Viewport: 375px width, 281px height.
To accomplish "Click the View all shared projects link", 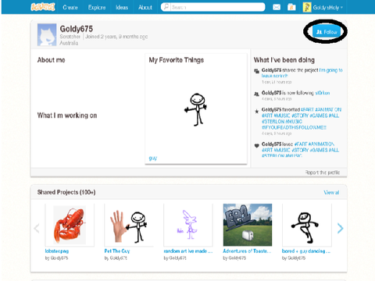I will click(x=331, y=192).
